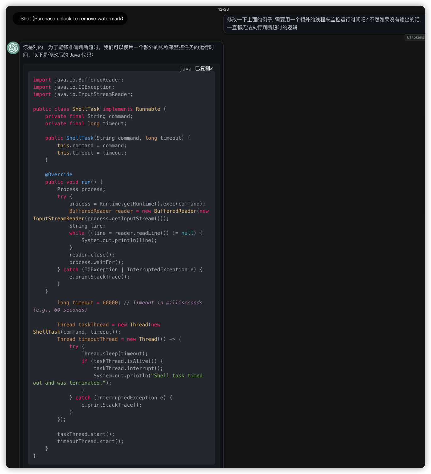This screenshot has height=474, width=431.
Task: Click the process.waitFor() line
Action: (96, 262)
